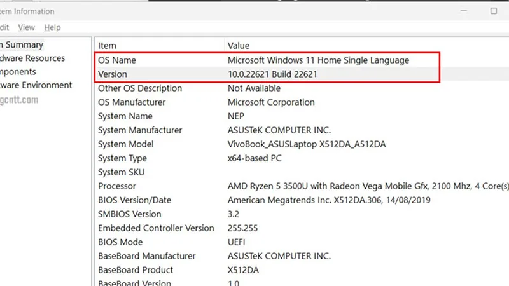The height and width of the screenshot is (286, 509).
Task: Minimize the System Information window
Action: (x=464, y=11)
